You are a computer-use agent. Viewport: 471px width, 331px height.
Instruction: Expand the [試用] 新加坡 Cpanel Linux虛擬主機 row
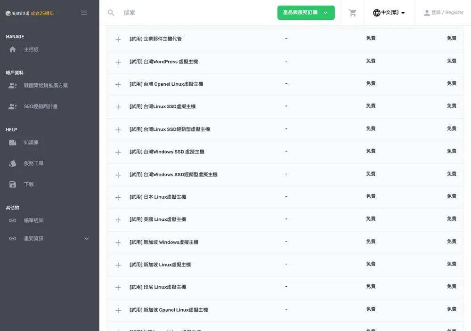[x=118, y=310]
